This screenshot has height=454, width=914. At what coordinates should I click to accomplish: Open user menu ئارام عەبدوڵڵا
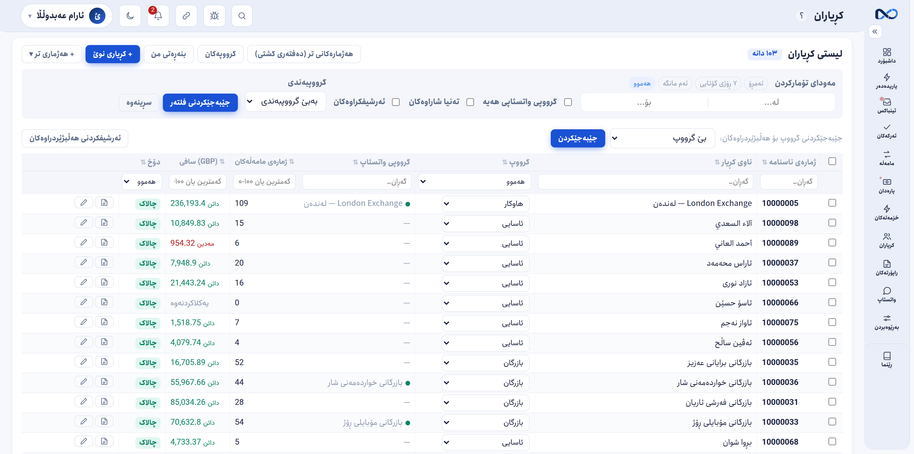click(x=66, y=16)
